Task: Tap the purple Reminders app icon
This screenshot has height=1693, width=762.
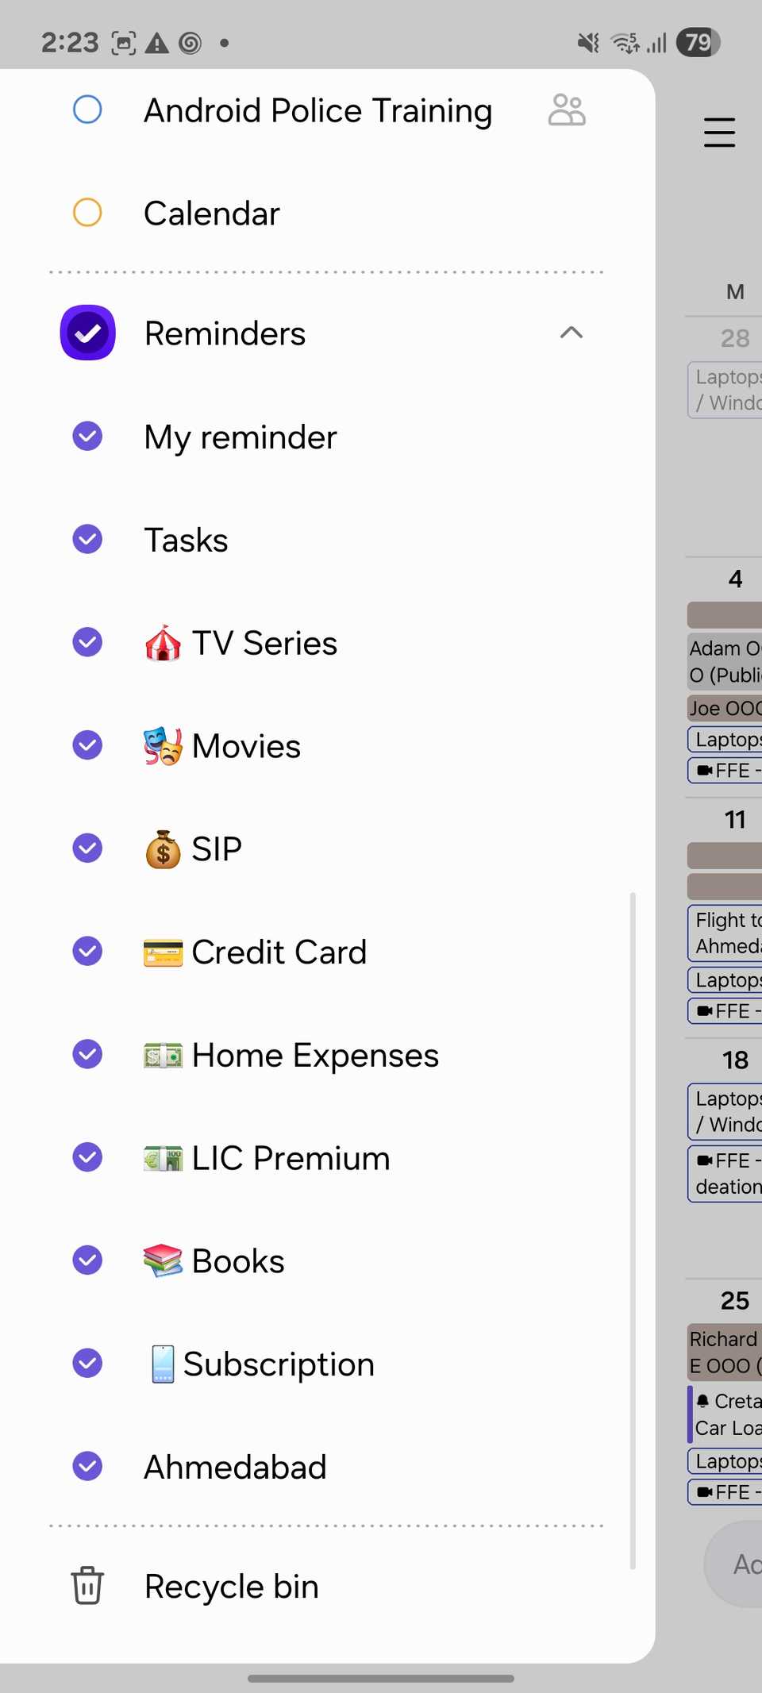Action: pyautogui.click(x=88, y=333)
